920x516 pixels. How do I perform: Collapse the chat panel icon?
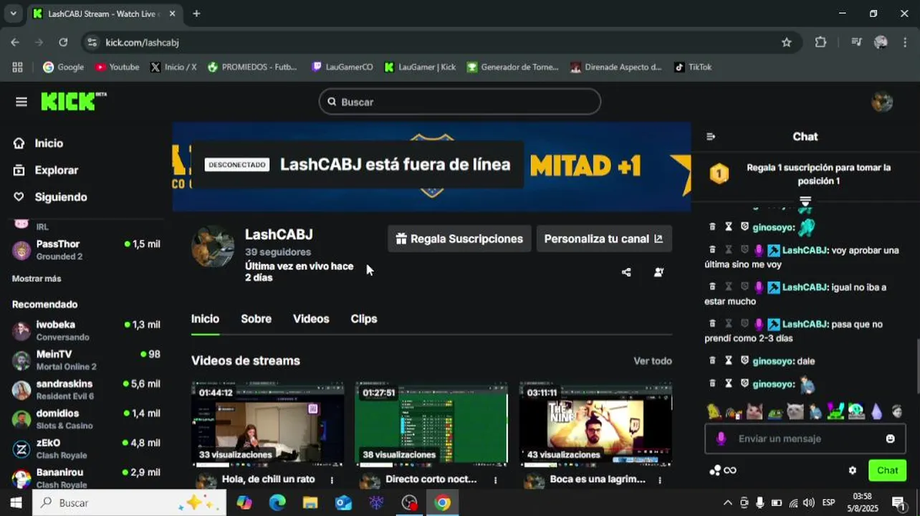click(711, 136)
